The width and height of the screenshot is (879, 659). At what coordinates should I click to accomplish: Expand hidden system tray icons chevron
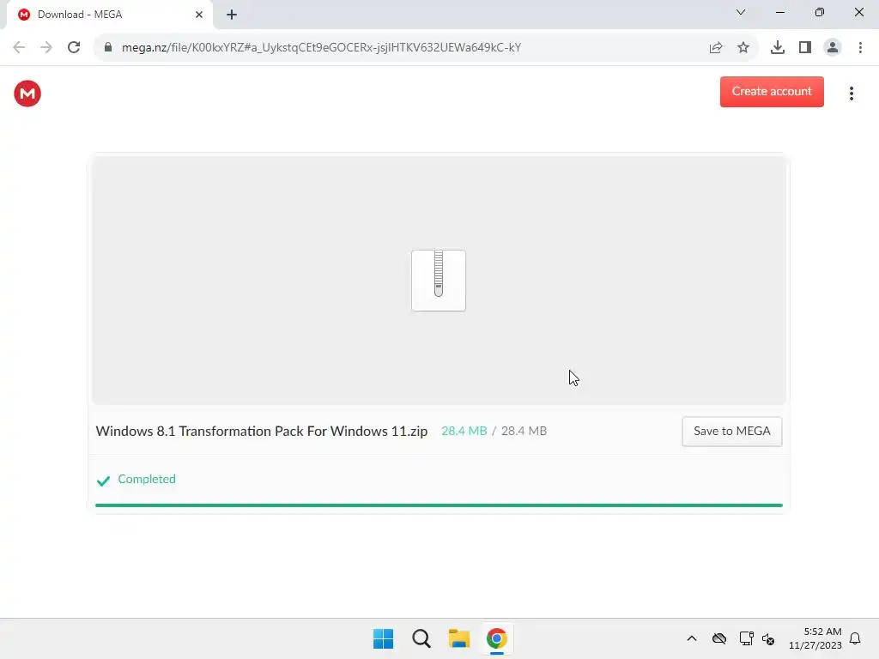pos(692,638)
